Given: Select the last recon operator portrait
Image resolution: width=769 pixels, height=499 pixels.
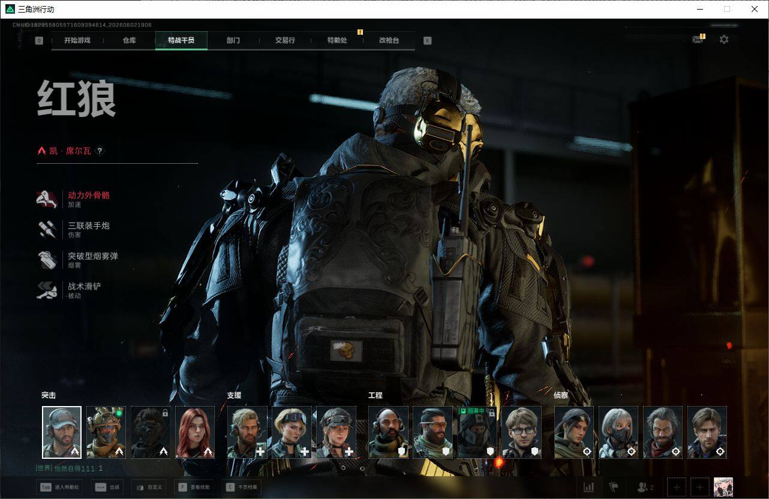Looking at the screenshot, I should click(x=707, y=432).
